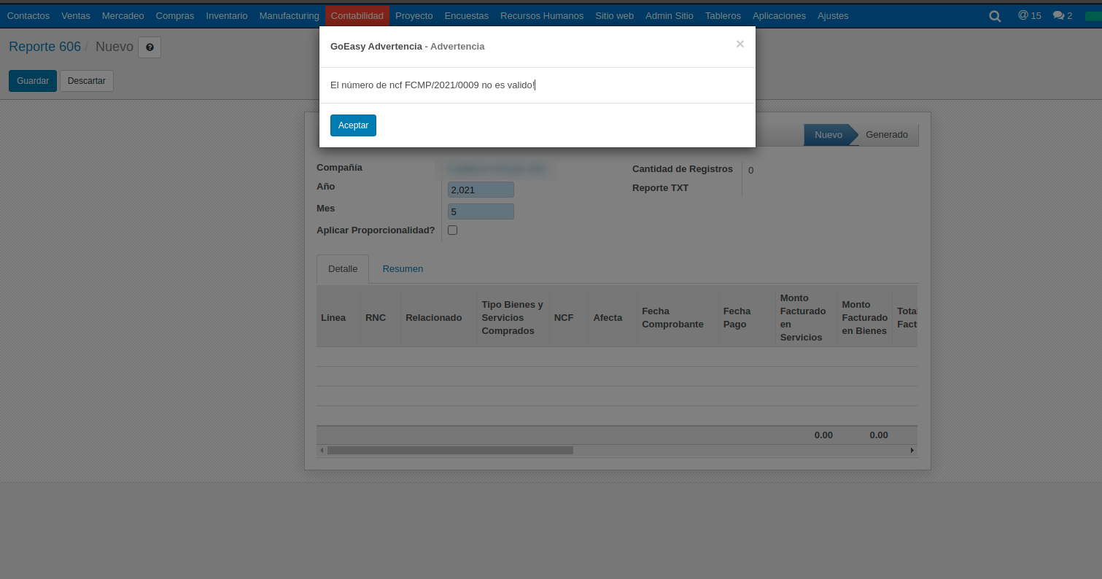This screenshot has height=579, width=1102.
Task: Sort by Tipo Bienes y Servicios Comprados header
Action: tap(513, 317)
